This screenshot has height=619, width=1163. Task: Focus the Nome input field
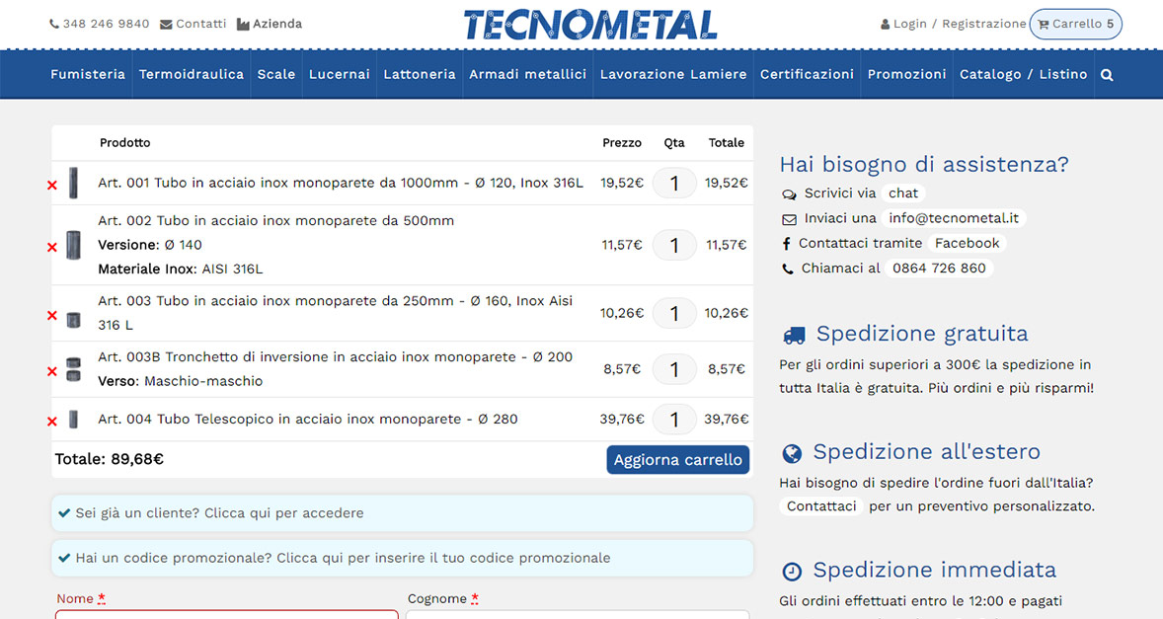(227, 614)
